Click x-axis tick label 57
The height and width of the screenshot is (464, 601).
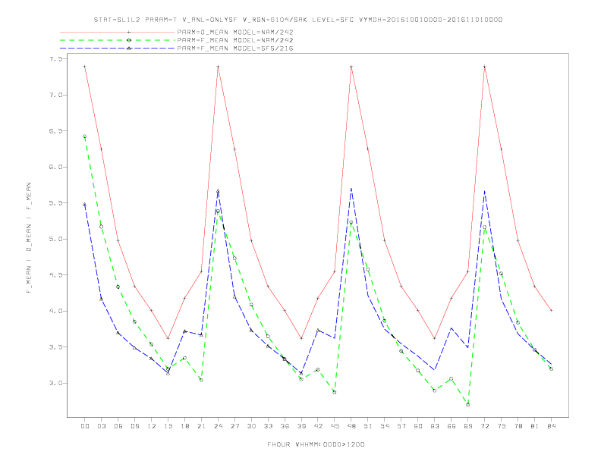click(401, 426)
